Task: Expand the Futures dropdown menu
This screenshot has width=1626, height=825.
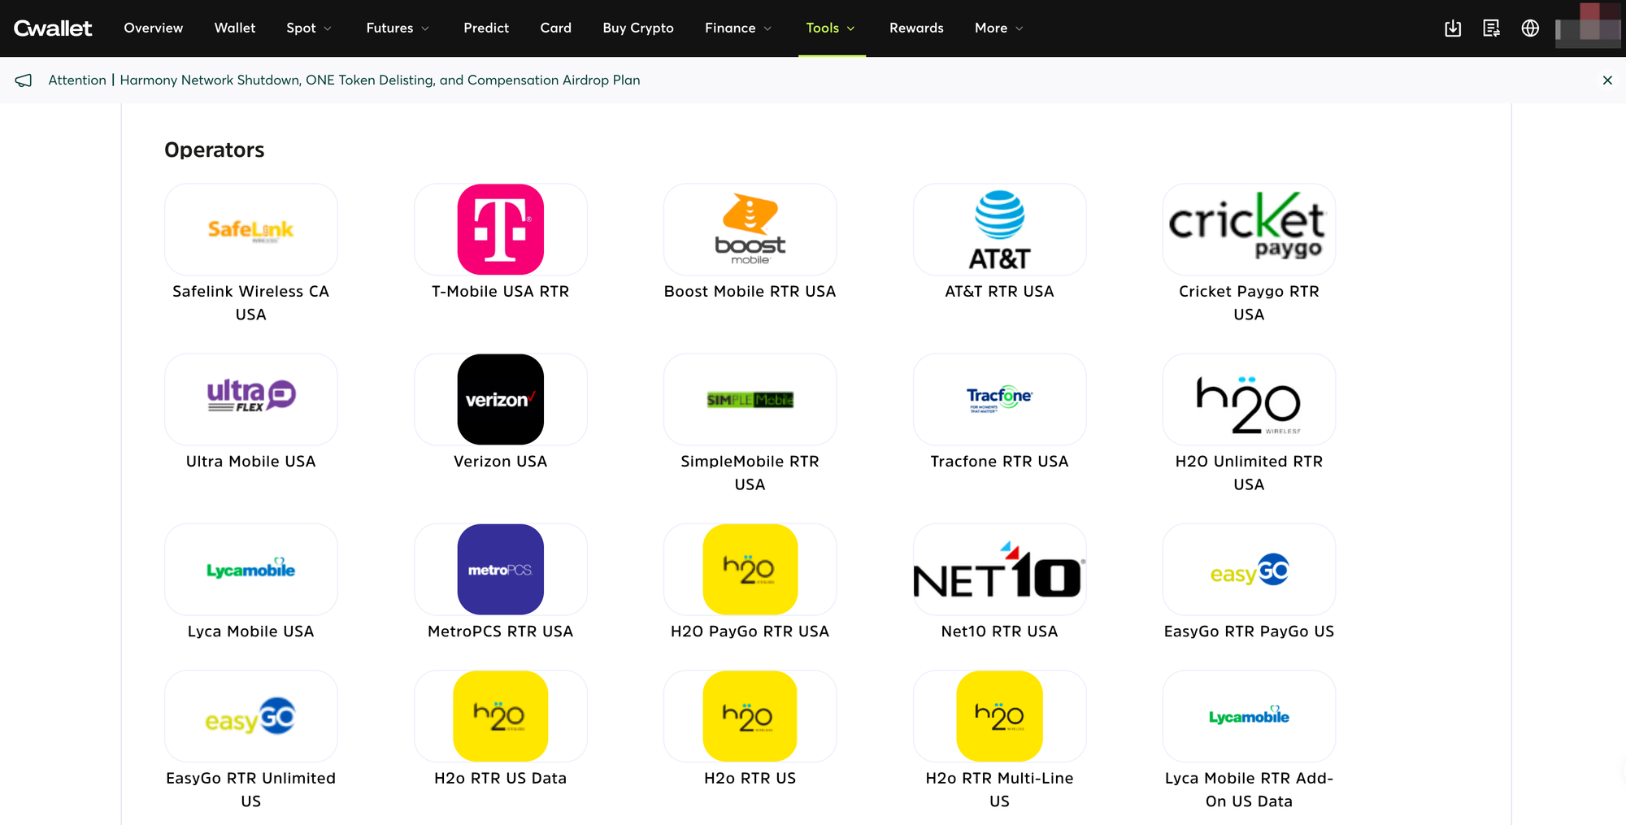Action: 398,28
